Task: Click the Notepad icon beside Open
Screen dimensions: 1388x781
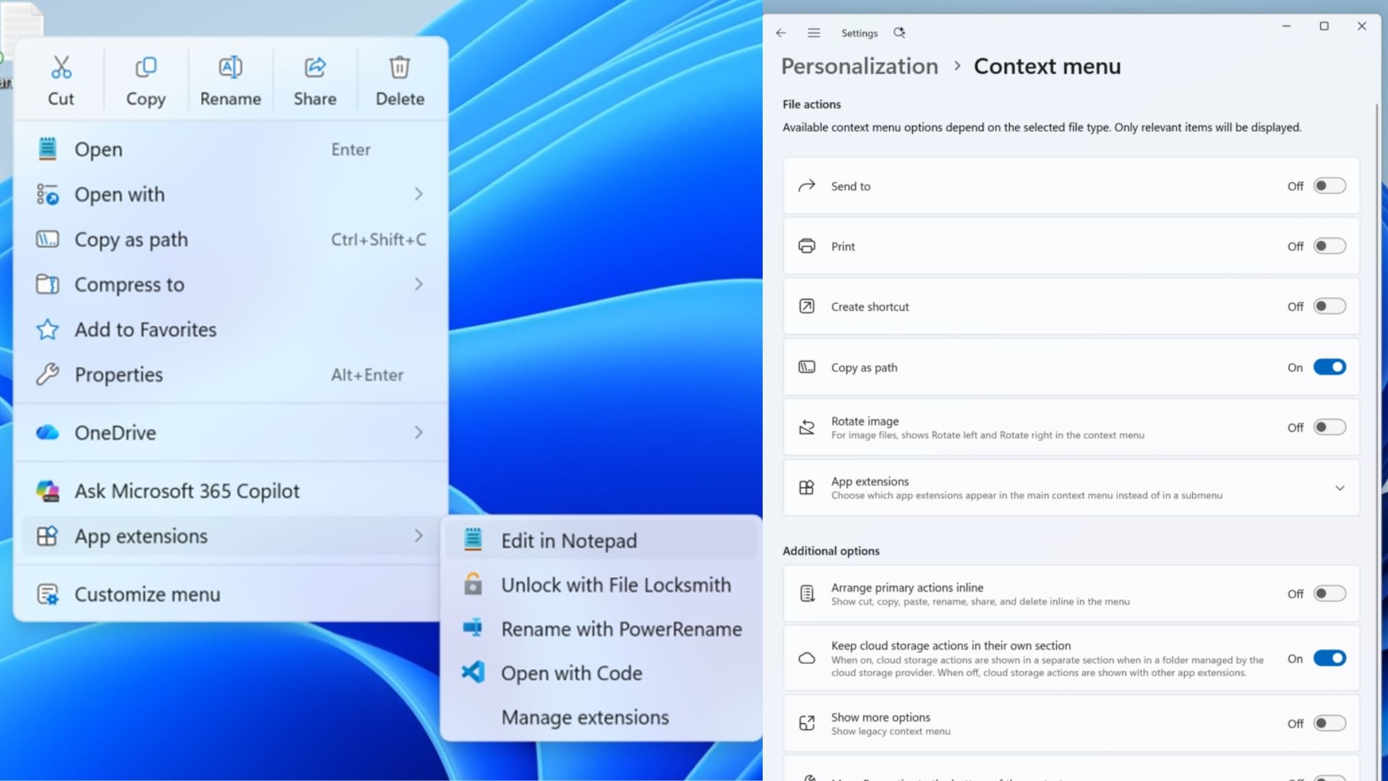Action: [x=48, y=149]
